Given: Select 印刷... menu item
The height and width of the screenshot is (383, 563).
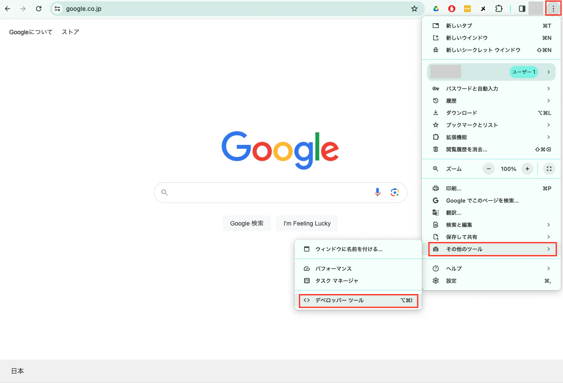Looking at the screenshot, I should (x=492, y=188).
